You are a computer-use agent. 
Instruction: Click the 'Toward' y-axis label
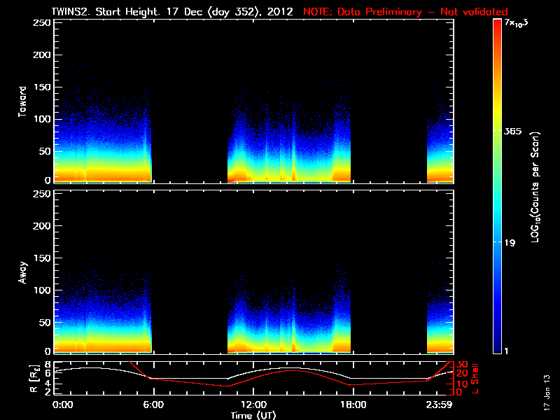pyautogui.click(x=23, y=101)
